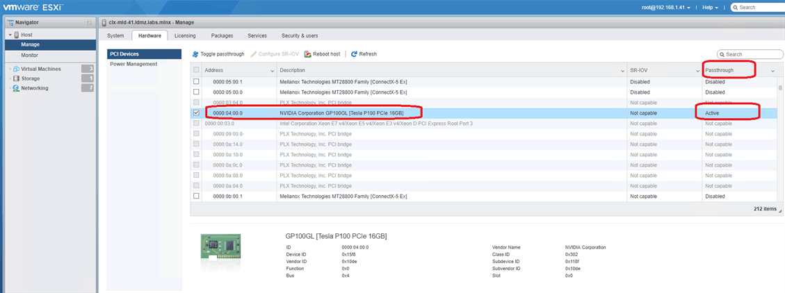Click the VMware ESXi logo
Image resolution: width=785 pixels, height=293 pixels.
point(33,8)
